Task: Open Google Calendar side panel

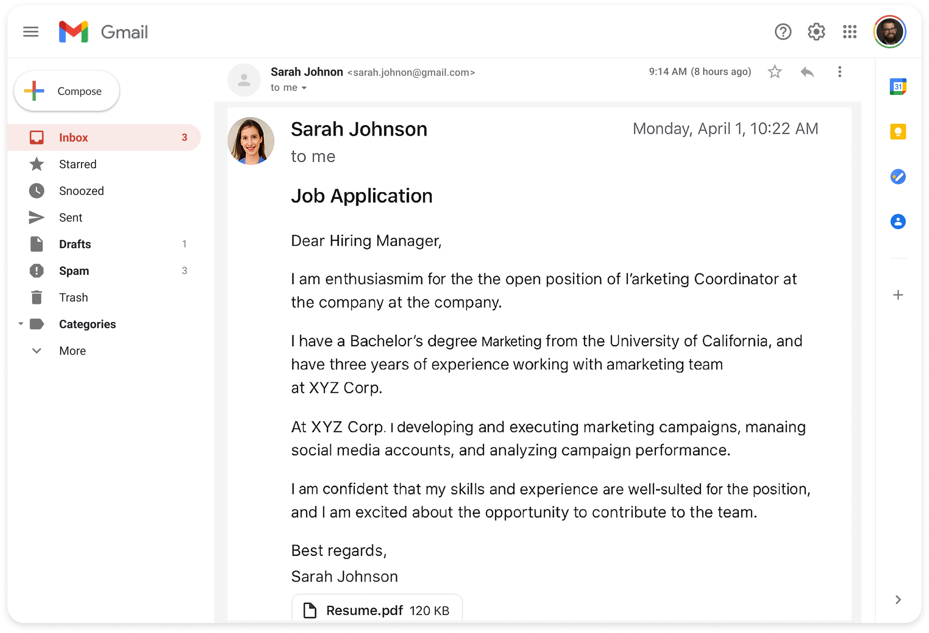Action: pyautogui.click(x=898, y=87)
